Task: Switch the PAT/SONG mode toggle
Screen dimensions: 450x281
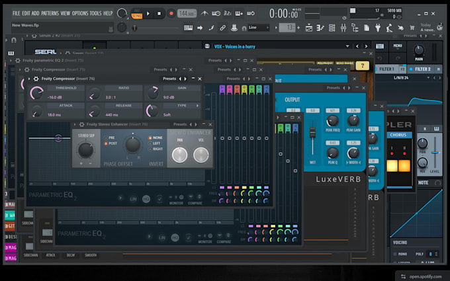Action: click(136, 14)
